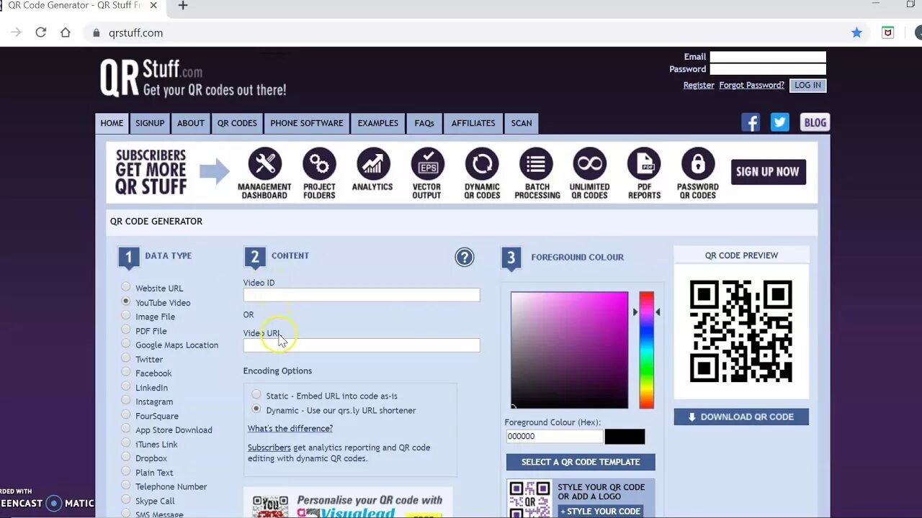Open the Project Folders feature icon
This screenshot has width=922, height=518.
pos(319,164)
